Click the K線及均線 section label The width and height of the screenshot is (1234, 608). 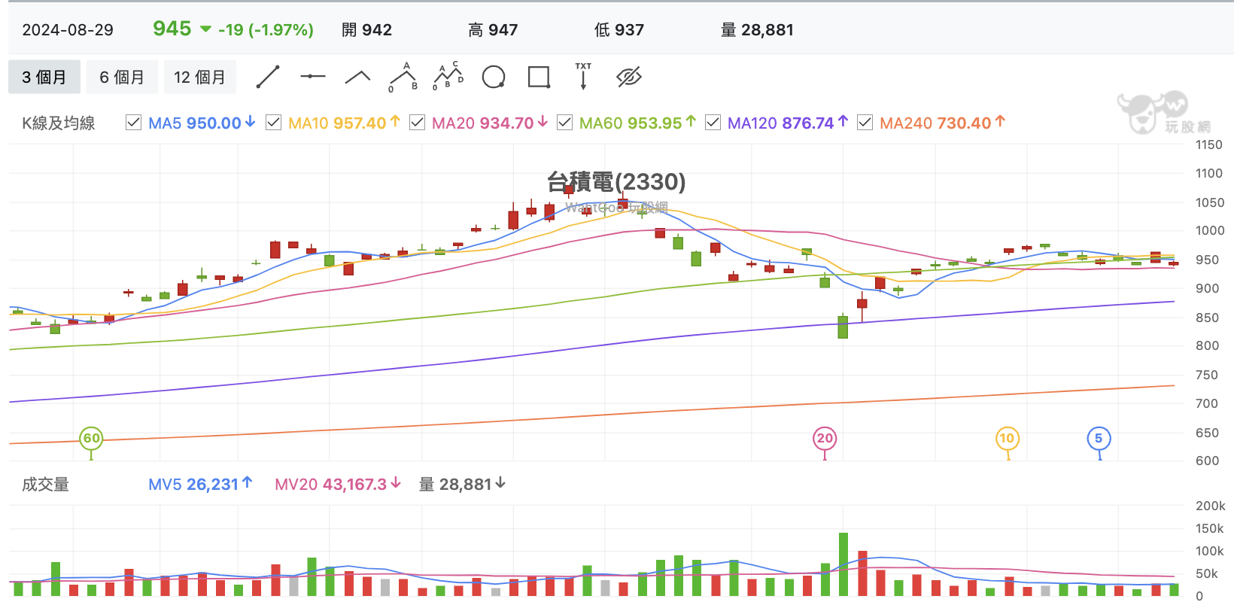[59, 123]
